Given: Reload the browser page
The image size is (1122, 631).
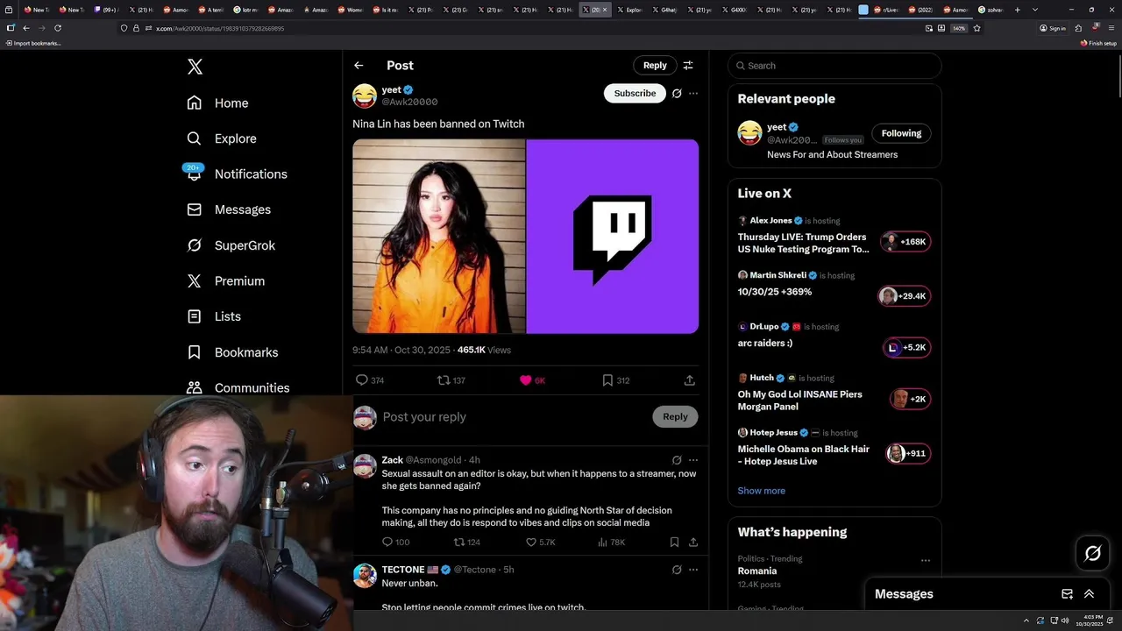Looking at the screenshot, I should (58, 28).
